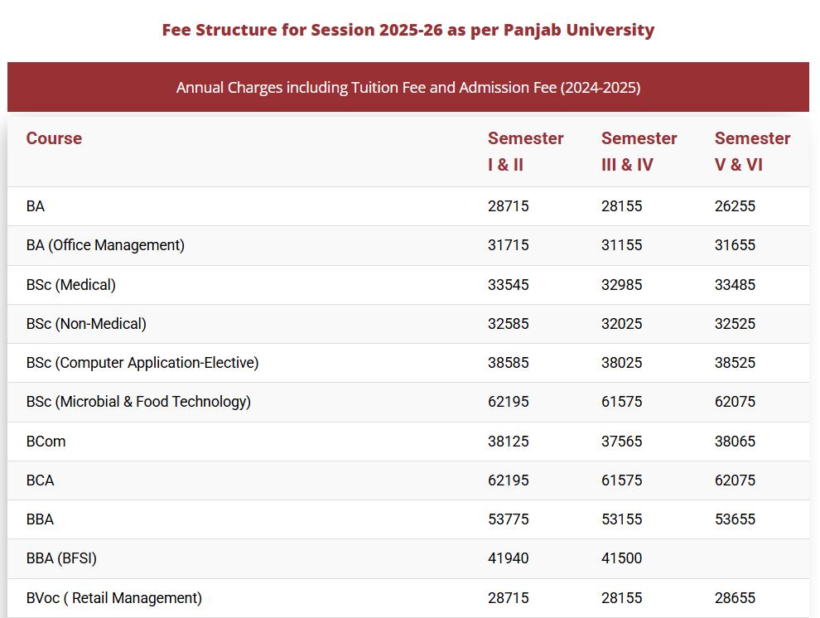
Task: Click the BCA course row label
Action: point(40,480)
